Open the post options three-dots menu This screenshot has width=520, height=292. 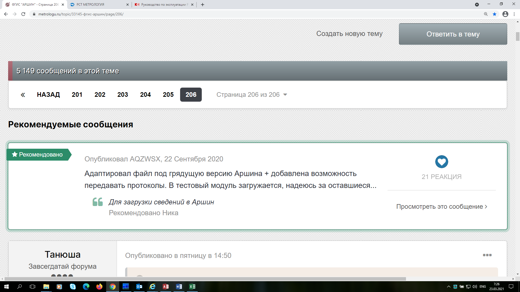tap(487, 255)
